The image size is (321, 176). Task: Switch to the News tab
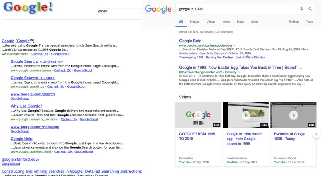[x=226, y=22]
